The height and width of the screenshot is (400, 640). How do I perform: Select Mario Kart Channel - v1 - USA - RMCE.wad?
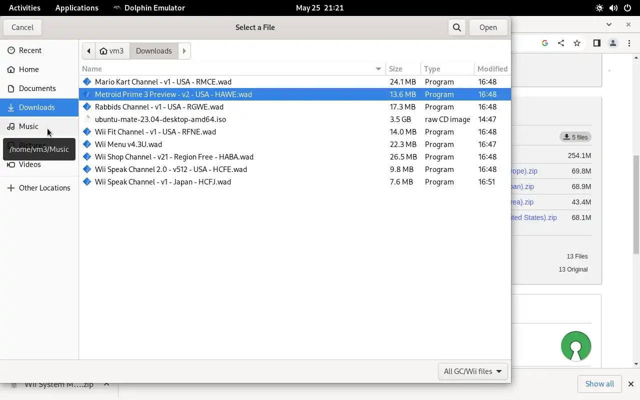point(295,81)
